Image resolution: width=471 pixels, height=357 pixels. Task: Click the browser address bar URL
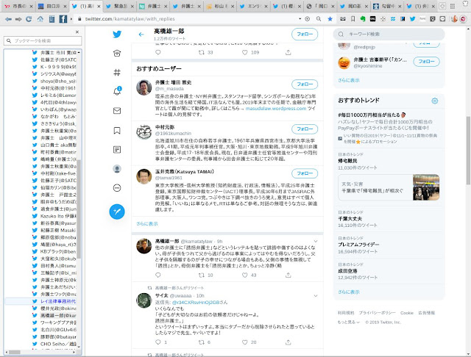click(130, 19)
